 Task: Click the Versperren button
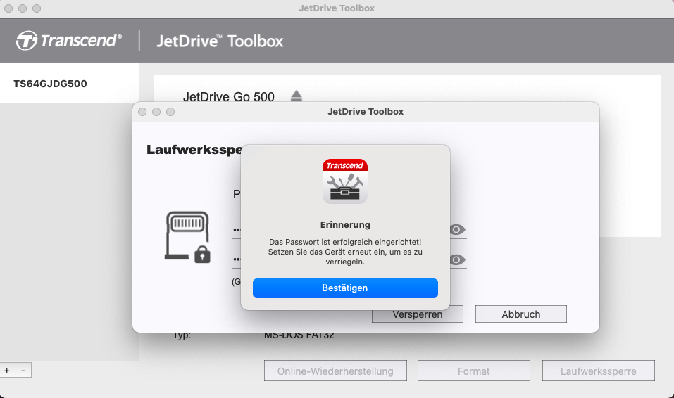coord(418,314)
